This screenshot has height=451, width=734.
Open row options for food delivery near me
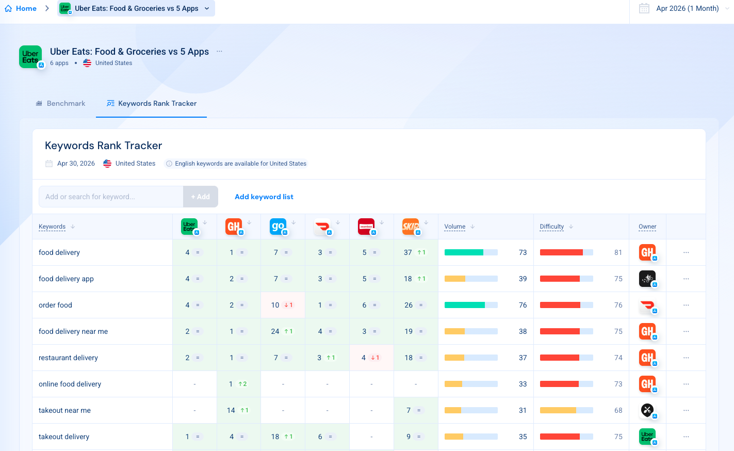point(686,331)
